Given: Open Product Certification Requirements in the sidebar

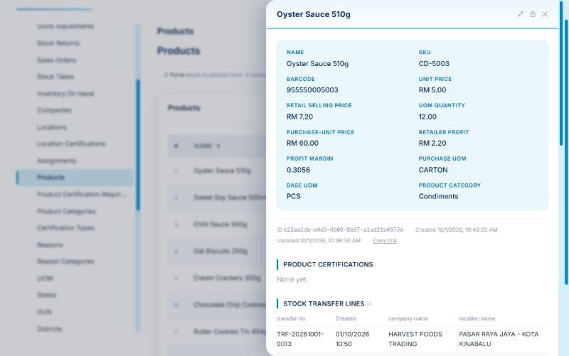Looking at the screenshot, I should point(82,194).
